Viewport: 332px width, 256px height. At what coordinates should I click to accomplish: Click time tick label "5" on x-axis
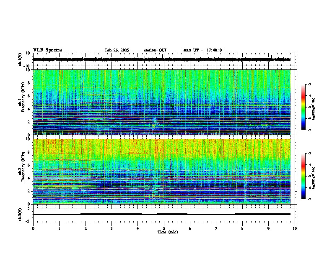[x=164, y=228]
